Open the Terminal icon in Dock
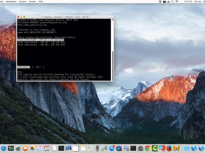Viewport: 205px width, 153px height. click(x=133, y=148)
